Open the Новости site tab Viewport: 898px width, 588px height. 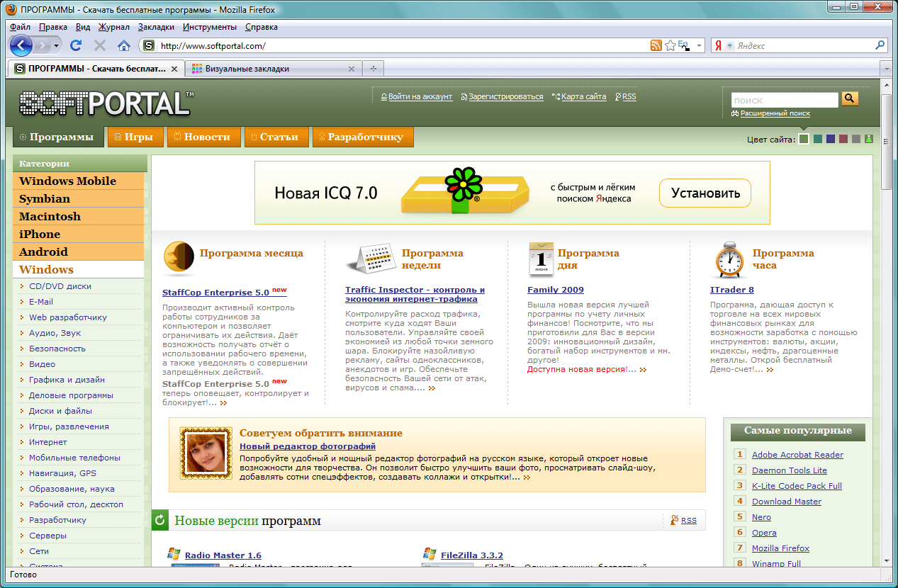203,137
